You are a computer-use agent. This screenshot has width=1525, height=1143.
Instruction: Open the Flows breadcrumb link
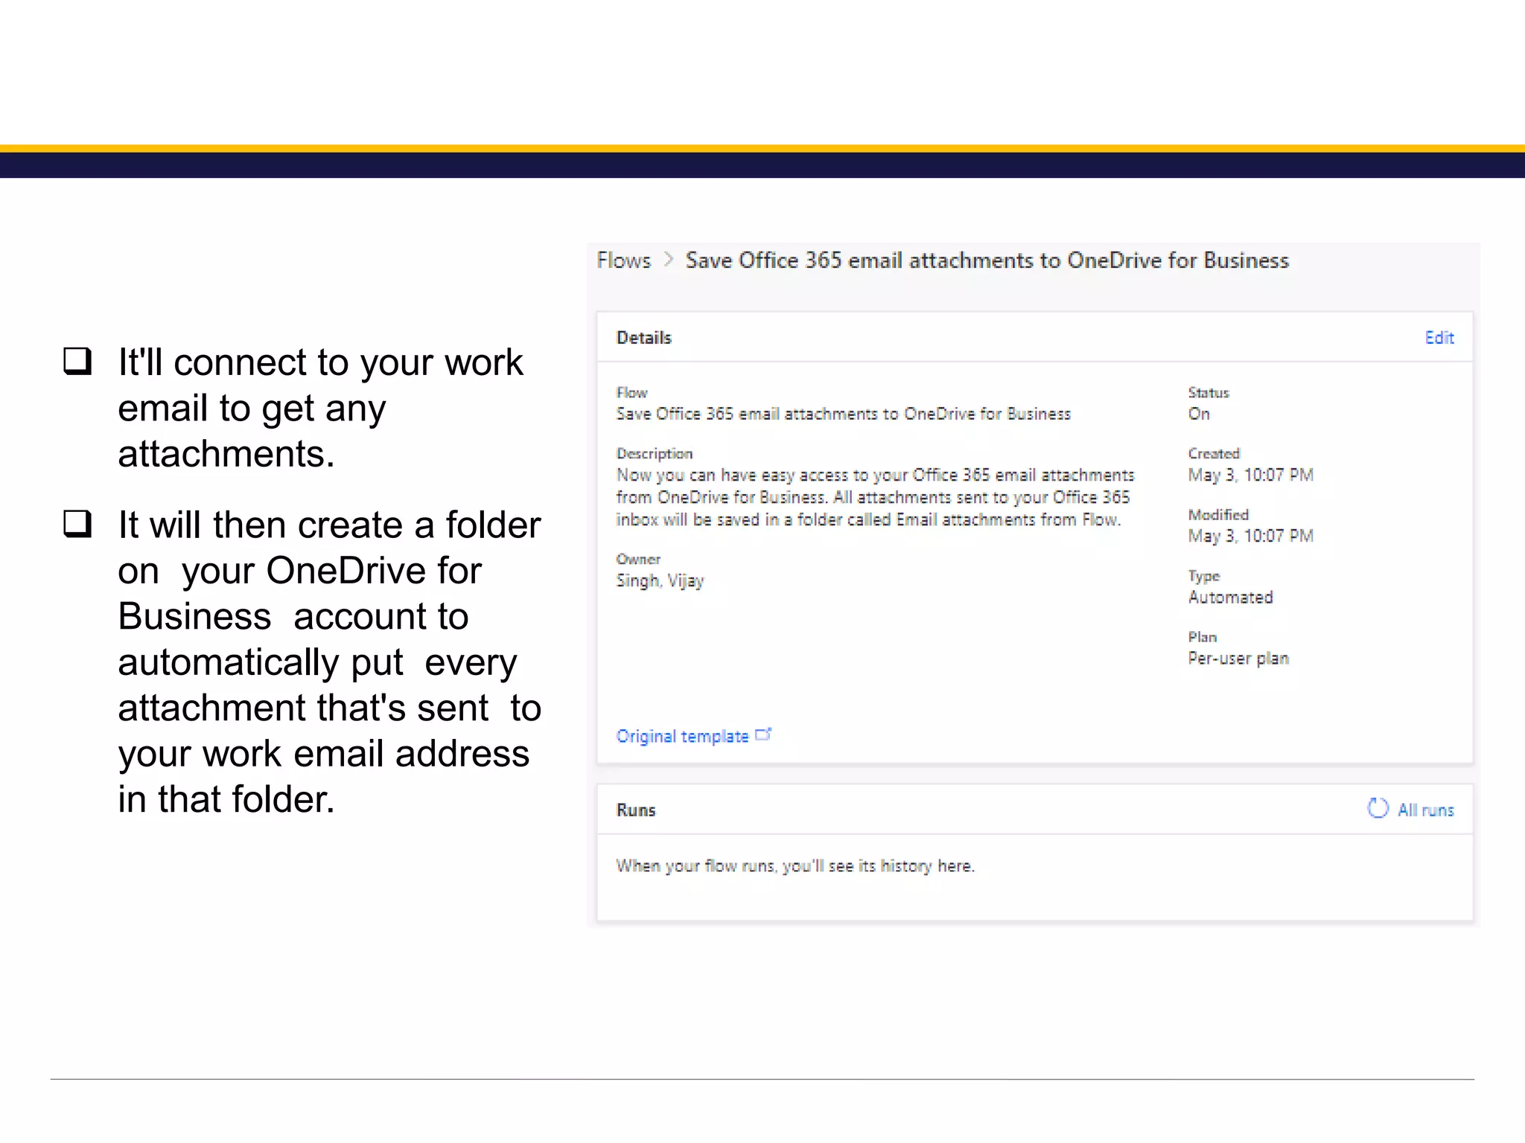(624, 260)
